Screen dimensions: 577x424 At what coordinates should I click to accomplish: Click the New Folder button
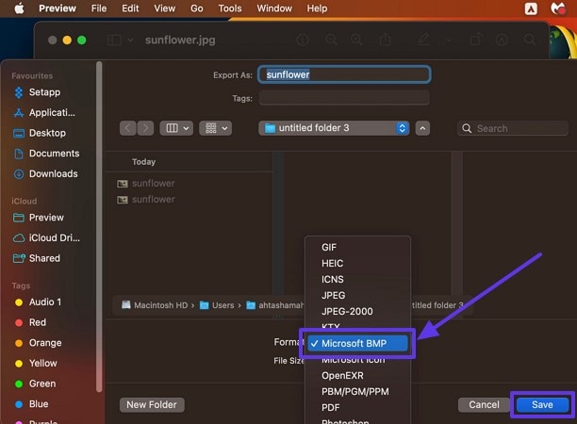click(152, 405)
